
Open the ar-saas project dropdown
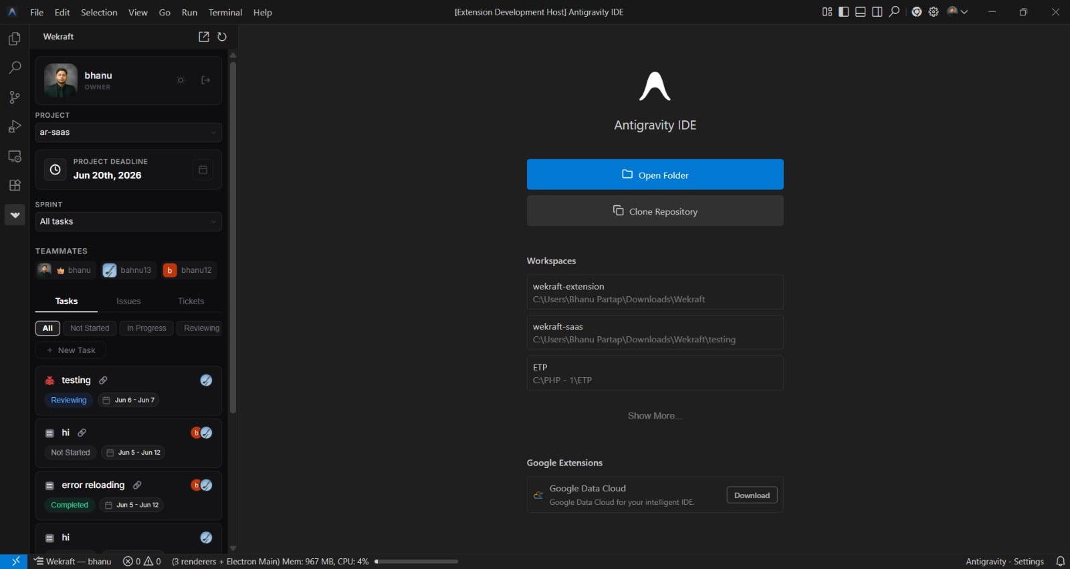pos(128,132)
